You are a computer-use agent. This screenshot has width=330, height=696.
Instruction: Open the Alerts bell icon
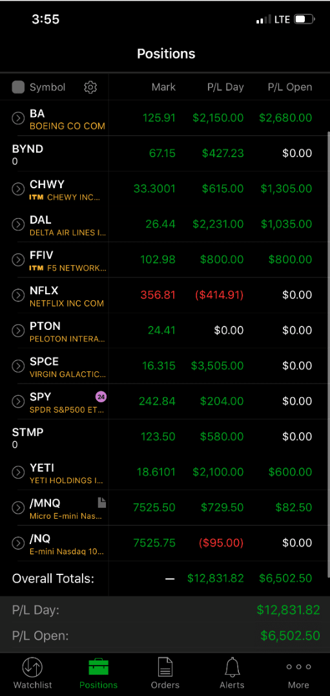click(x=232, y=667)
